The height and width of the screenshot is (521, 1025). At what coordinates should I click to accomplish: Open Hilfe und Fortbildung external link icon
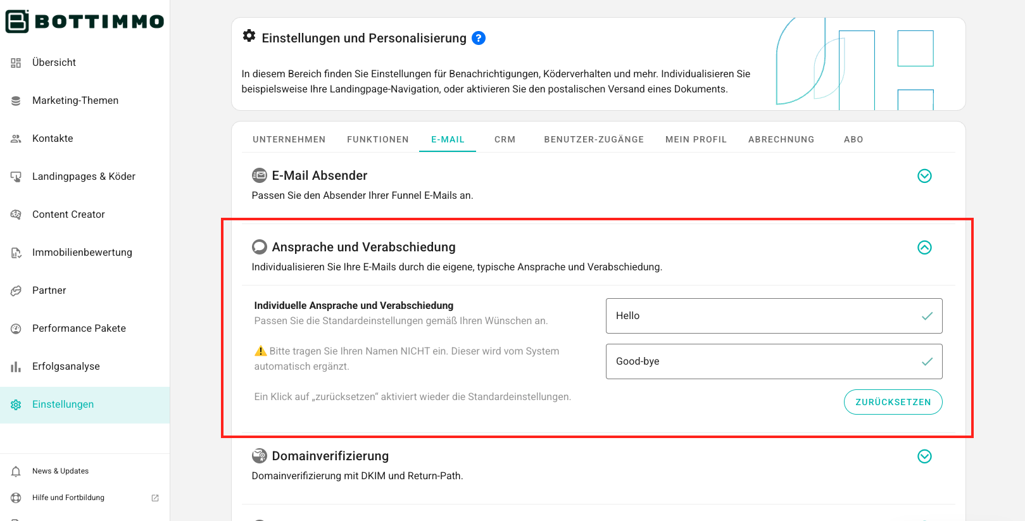155,498
